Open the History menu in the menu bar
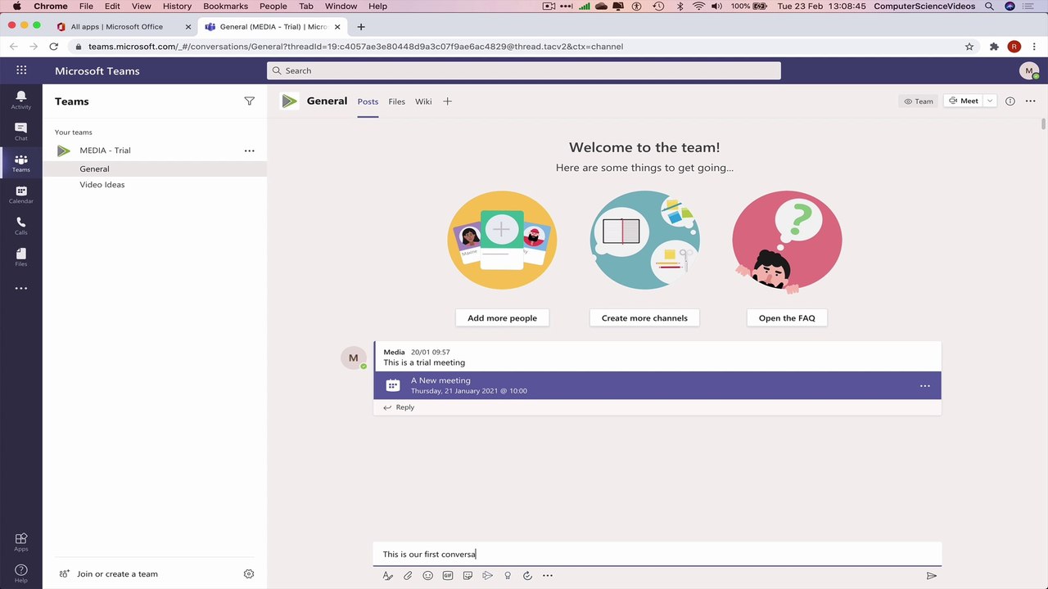This screenshot has height=589, width=1048. pos(177,7)
